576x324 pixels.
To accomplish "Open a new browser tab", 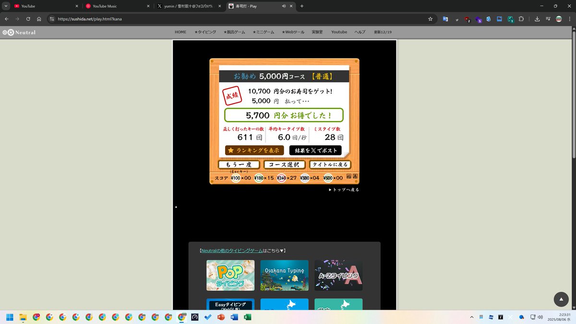I will coord(302,6).
